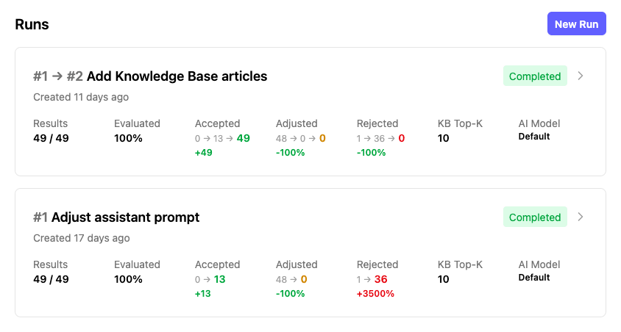
Task: Click accepted count 13 in second run
Action: point(220,279)
